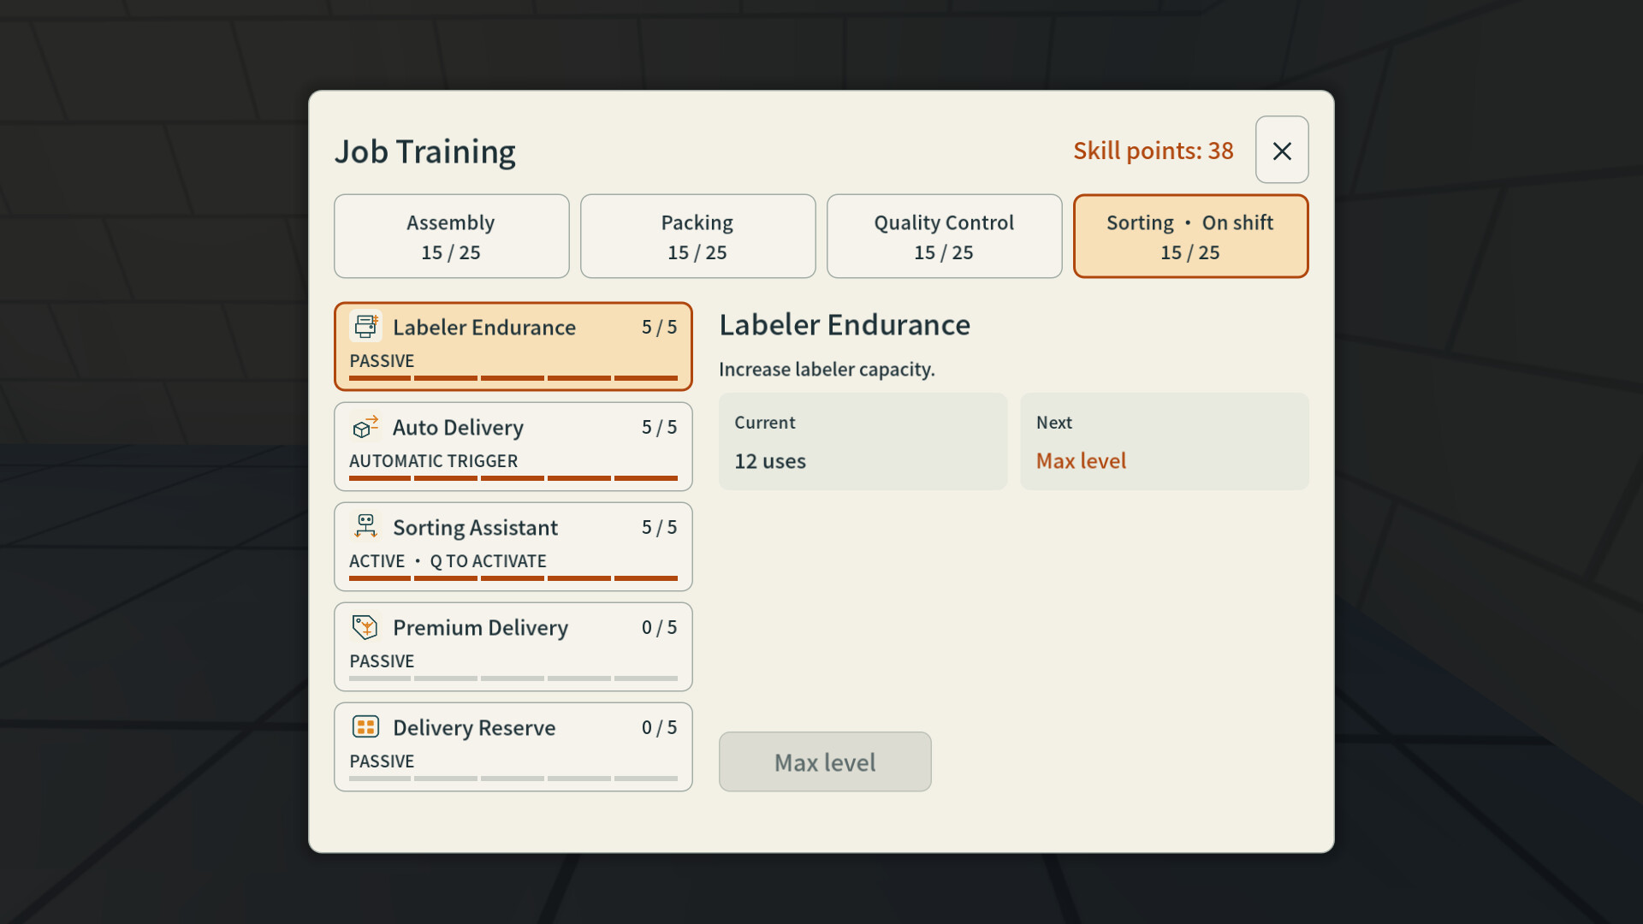
Task: Click the Skill points: 38 counter
Action: (1153, 151)
